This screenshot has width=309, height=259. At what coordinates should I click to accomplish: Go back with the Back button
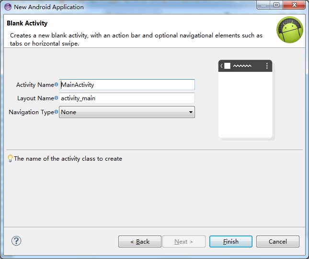(140, 241)
